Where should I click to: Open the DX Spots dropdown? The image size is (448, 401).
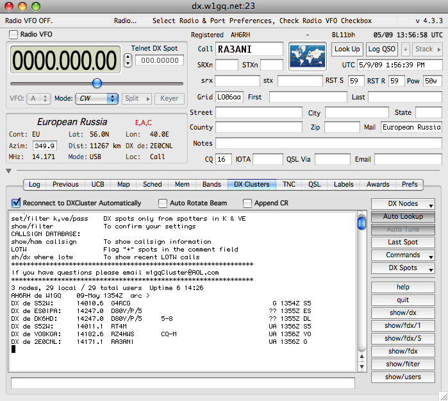[x=403, y=268]
